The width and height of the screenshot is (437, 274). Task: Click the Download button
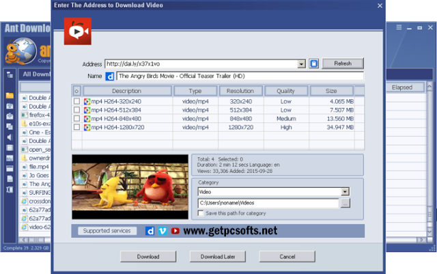(148, 256)
